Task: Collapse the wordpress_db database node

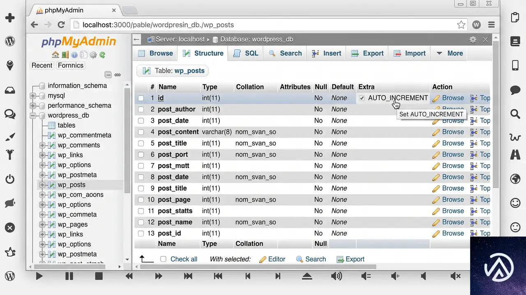Action: click(x=33, y=116)
